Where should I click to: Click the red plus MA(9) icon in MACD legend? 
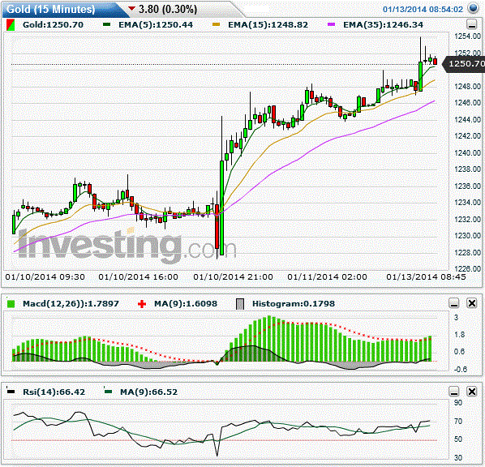point(142,304)
